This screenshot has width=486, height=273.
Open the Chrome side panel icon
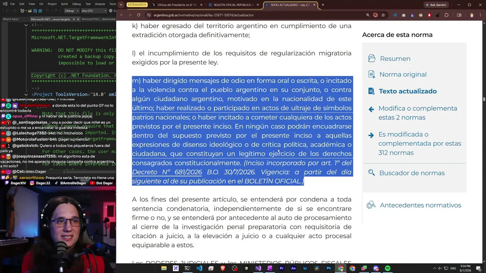459,15
